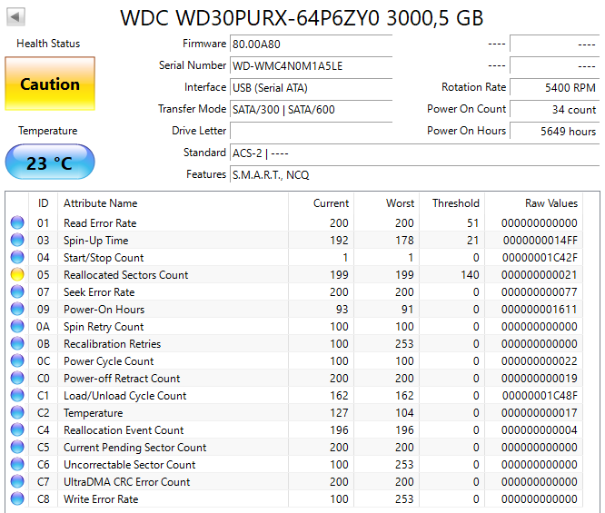This screenshot has height=513, width=605.
Task: Select the Serial Number field
Action: (x=311, y=65)
